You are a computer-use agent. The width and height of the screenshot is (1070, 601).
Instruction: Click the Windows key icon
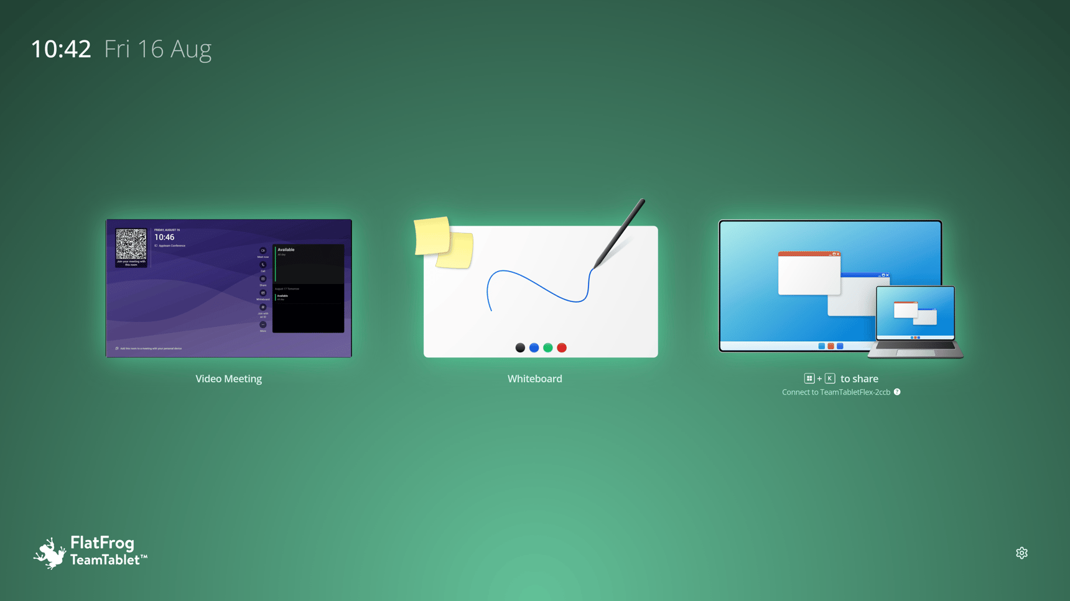(x=809, y=378)
